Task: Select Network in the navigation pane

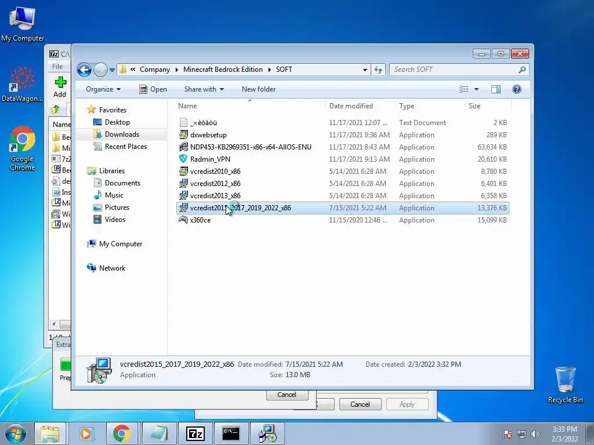Action: click(112, 268)
